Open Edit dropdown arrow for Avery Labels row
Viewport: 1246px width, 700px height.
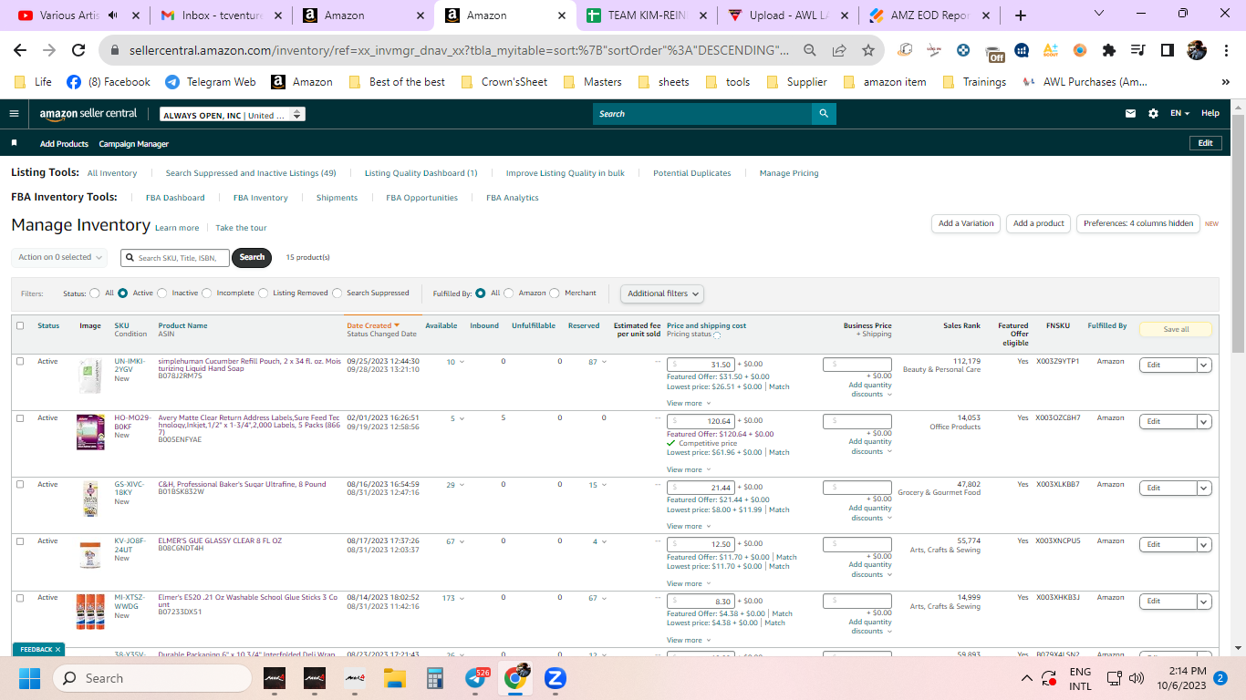click(1204, 421)
